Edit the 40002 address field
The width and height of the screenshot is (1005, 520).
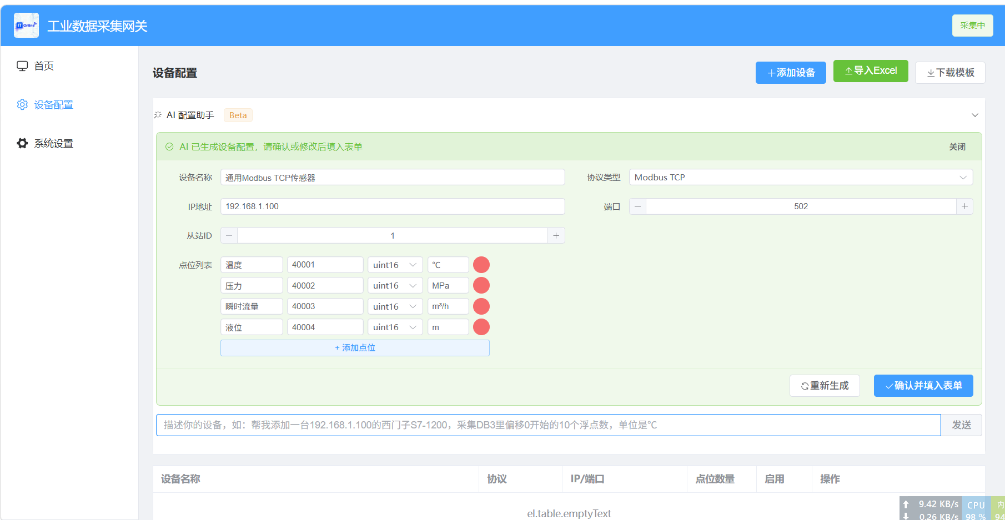coord(325,286)
